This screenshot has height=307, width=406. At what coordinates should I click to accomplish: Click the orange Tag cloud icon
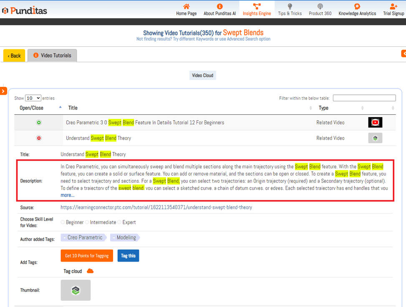(90, 271)
